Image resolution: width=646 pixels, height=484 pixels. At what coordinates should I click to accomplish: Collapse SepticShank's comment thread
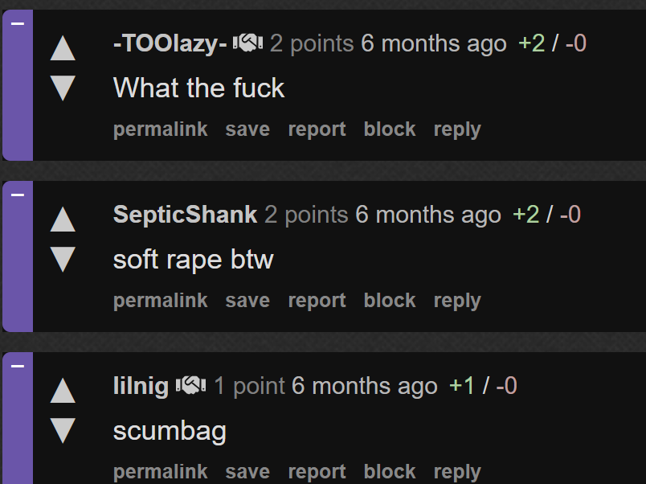point(18,195)
